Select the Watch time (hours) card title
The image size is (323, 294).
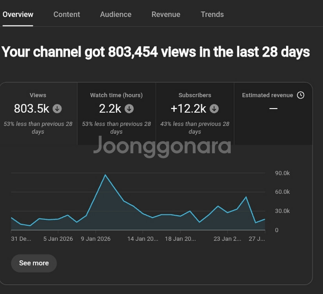click(116, 95)
